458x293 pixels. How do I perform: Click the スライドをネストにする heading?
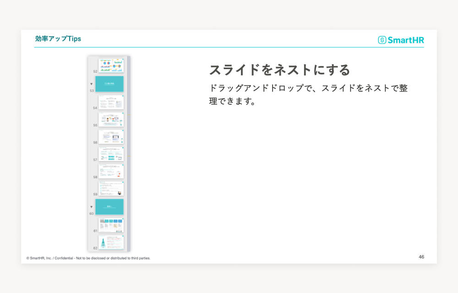click(279, 70)
